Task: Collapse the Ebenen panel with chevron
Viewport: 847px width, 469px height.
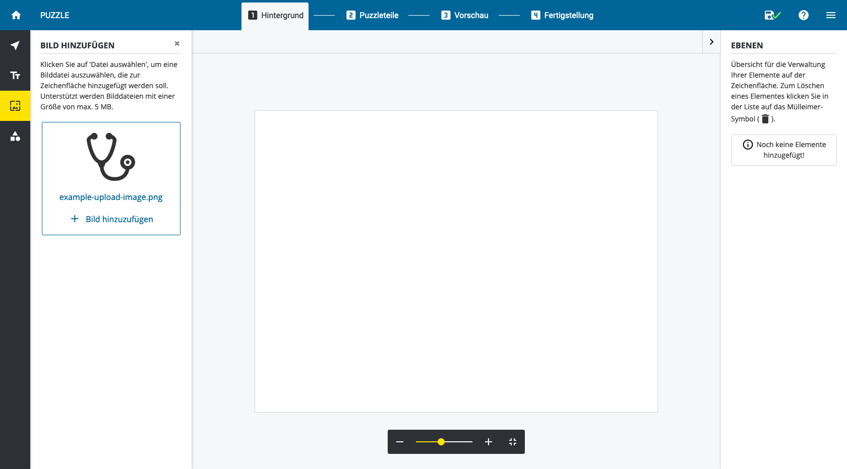Action: pos(711,42)
